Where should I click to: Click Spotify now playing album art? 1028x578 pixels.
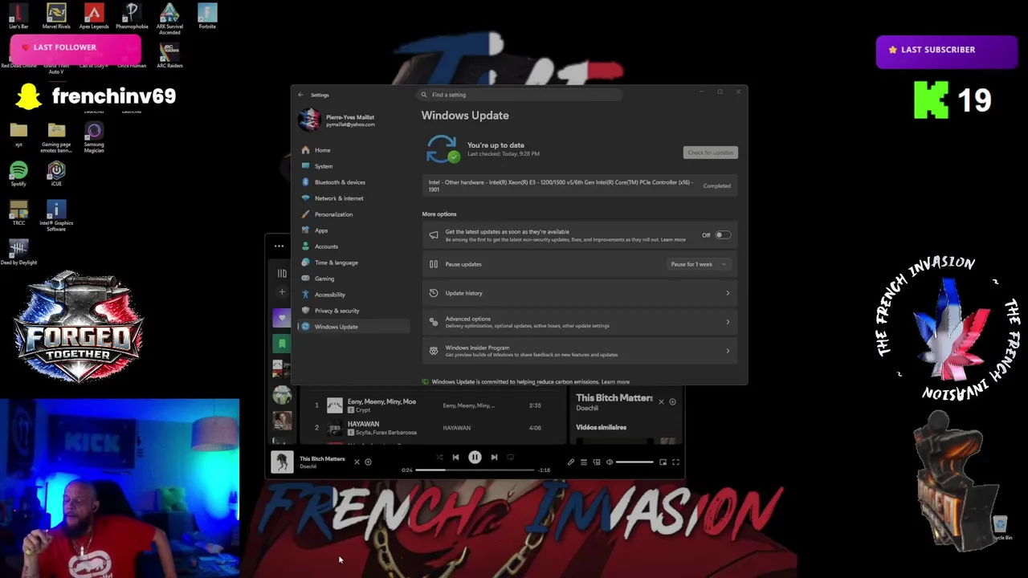(x=282, y=462)
